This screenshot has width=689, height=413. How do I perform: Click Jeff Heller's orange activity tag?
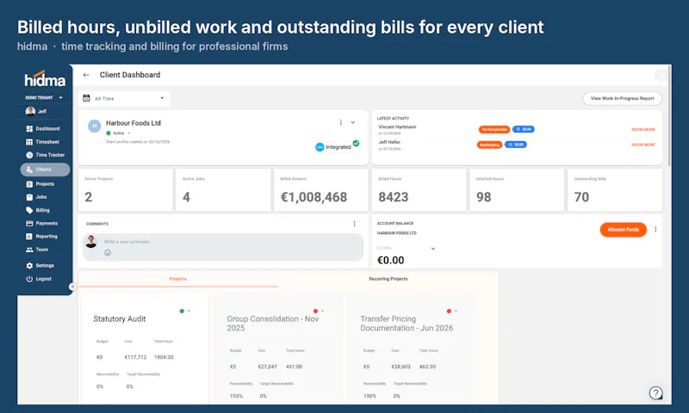coord(489,145)
